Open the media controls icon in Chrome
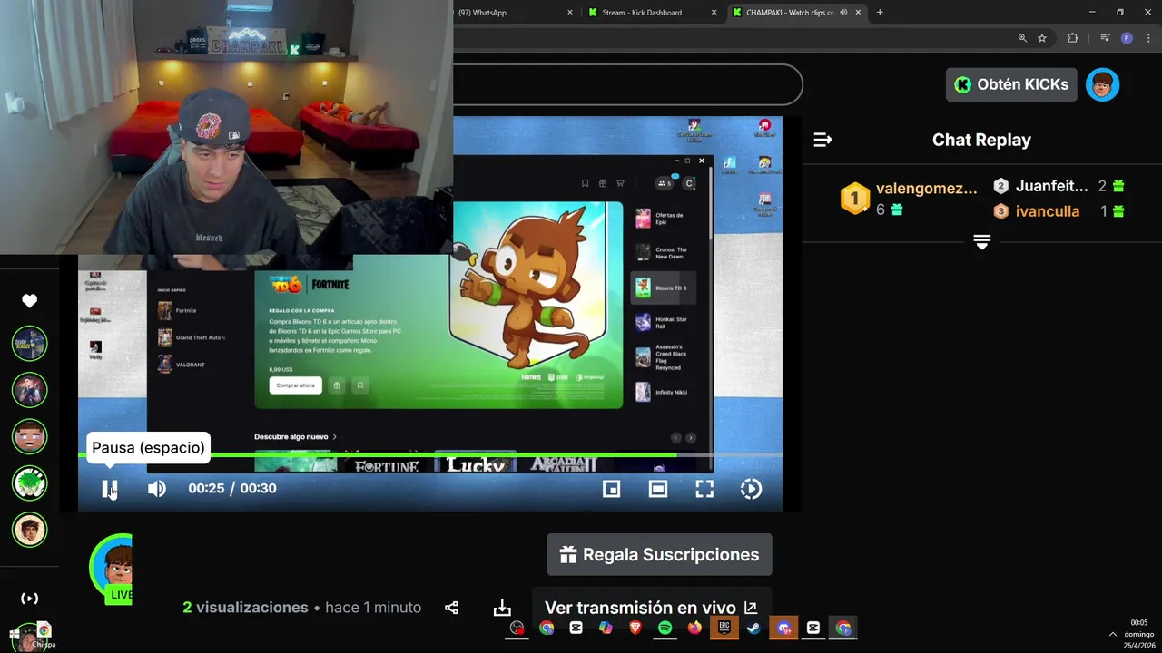Viewport: 1162px width, 653px height. tap(1105, 38)
